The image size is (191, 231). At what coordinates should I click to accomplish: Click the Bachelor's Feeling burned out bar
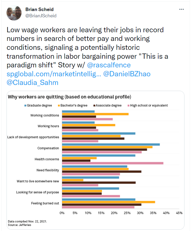click(x=108, y=202)
